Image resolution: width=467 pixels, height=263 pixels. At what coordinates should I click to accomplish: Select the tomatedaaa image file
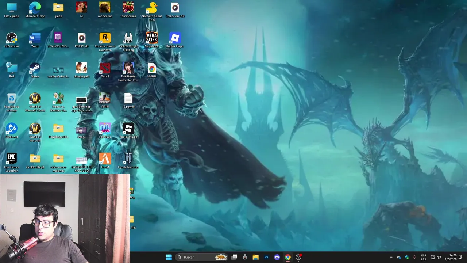point(128,10)
